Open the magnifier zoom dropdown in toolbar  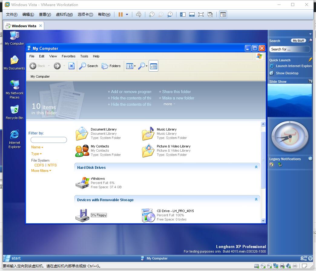[x=143, y=66]
